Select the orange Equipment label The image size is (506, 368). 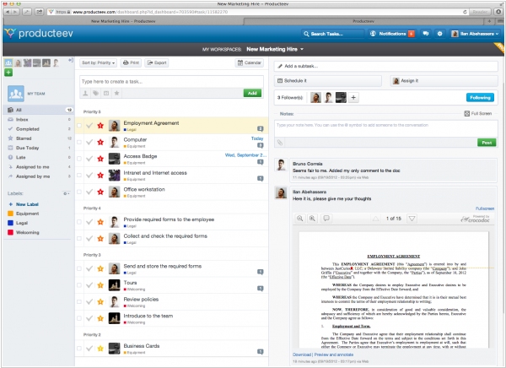tap(24, 214)
